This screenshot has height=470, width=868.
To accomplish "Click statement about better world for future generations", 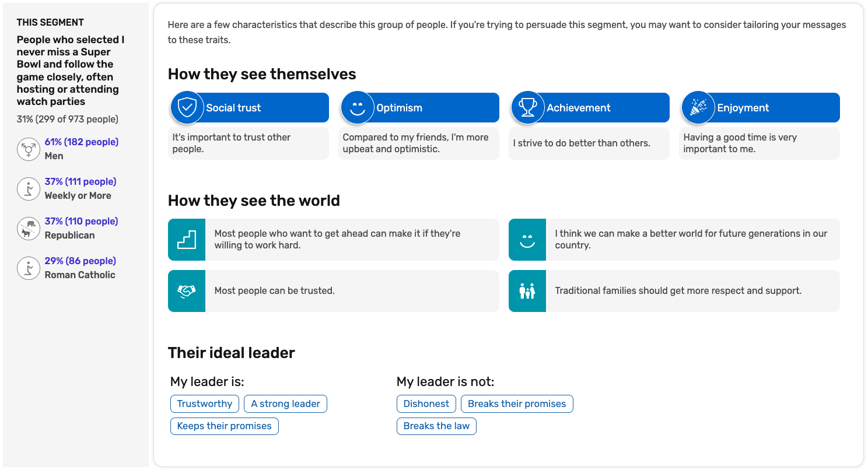I will (691, 239).
